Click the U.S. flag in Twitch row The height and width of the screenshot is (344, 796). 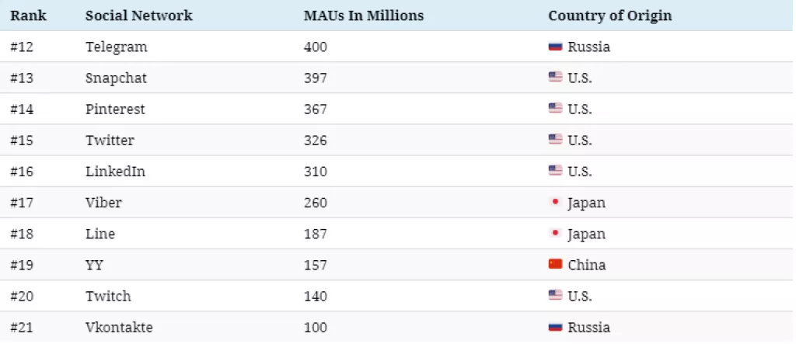(555, 296)
